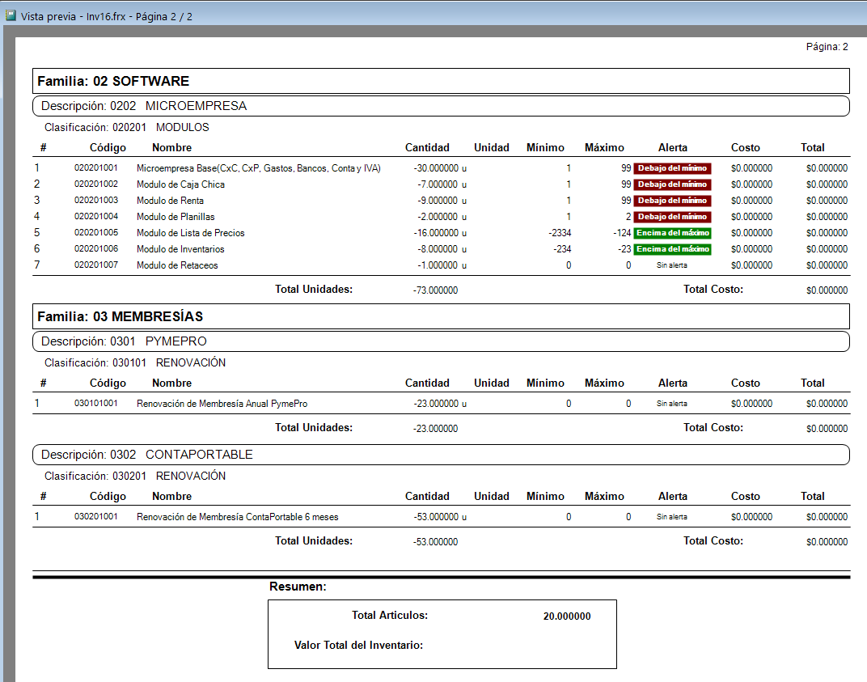This screenshot has width=867, height=682.
Task: Click the Descripción: 0301 PYMEPRO band
Action: 441,341
